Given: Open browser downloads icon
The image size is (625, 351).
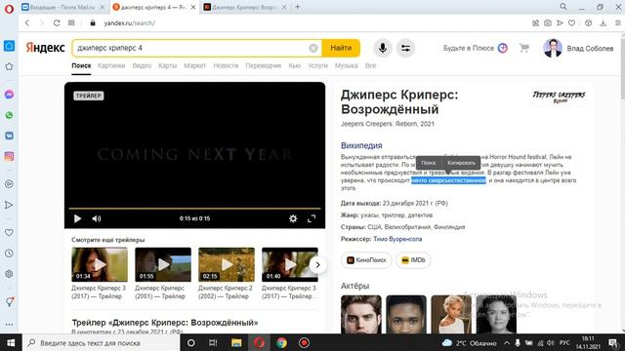Looking at the screenshot, I should click(604, 23).
